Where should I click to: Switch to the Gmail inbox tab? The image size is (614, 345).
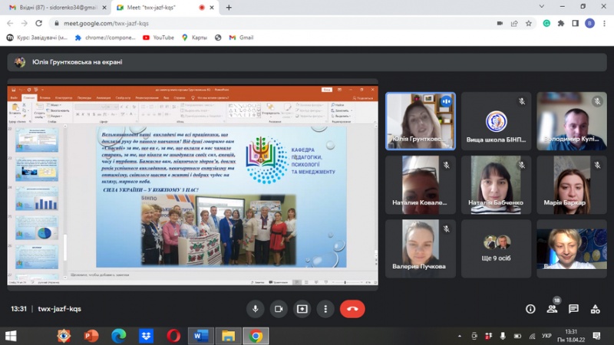tap(54, 7)
